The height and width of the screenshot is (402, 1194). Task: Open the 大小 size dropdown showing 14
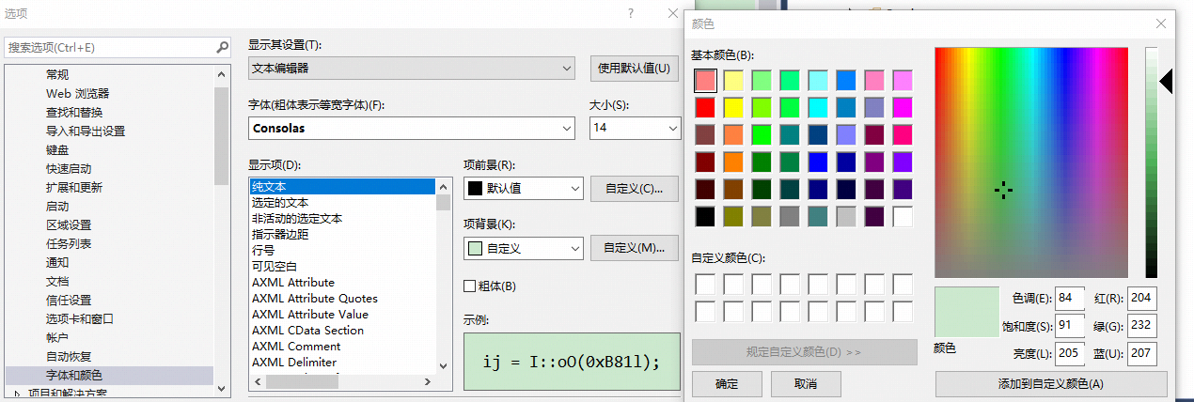coord(635,128)
